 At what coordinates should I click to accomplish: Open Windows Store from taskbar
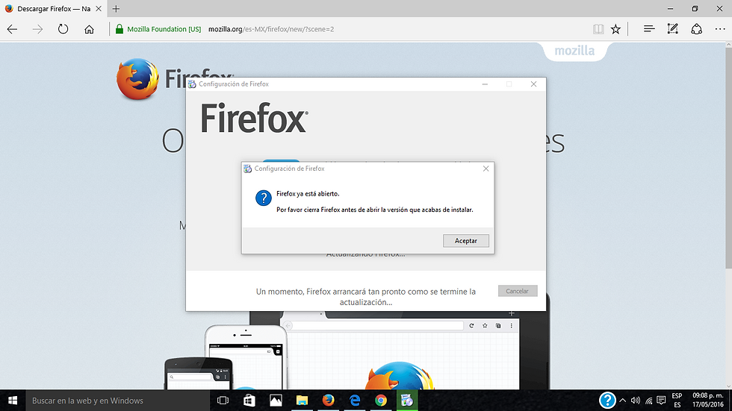tap(249, 401)
